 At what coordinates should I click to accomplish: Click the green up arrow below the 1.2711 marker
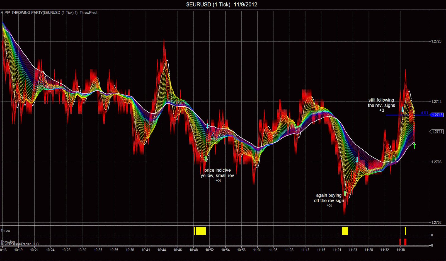click(x=415, y=146)
